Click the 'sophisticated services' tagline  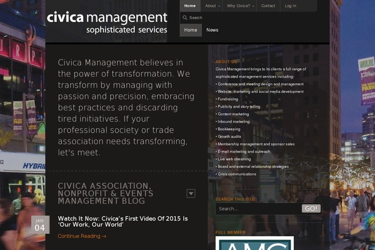point(127,29)
